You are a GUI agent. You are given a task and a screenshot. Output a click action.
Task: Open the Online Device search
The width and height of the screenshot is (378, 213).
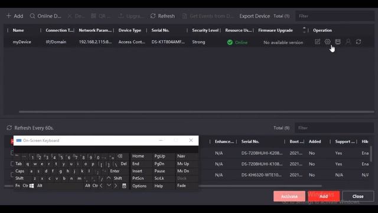[x=45, y=16]
